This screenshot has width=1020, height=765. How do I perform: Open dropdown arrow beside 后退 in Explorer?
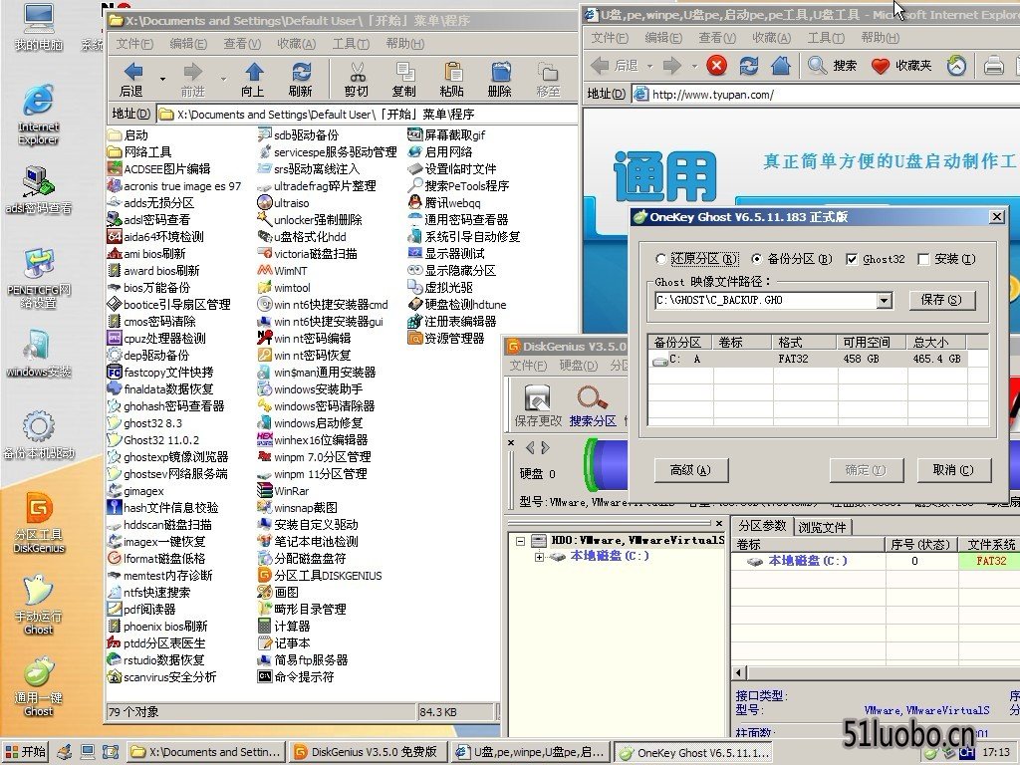[162, 80]
